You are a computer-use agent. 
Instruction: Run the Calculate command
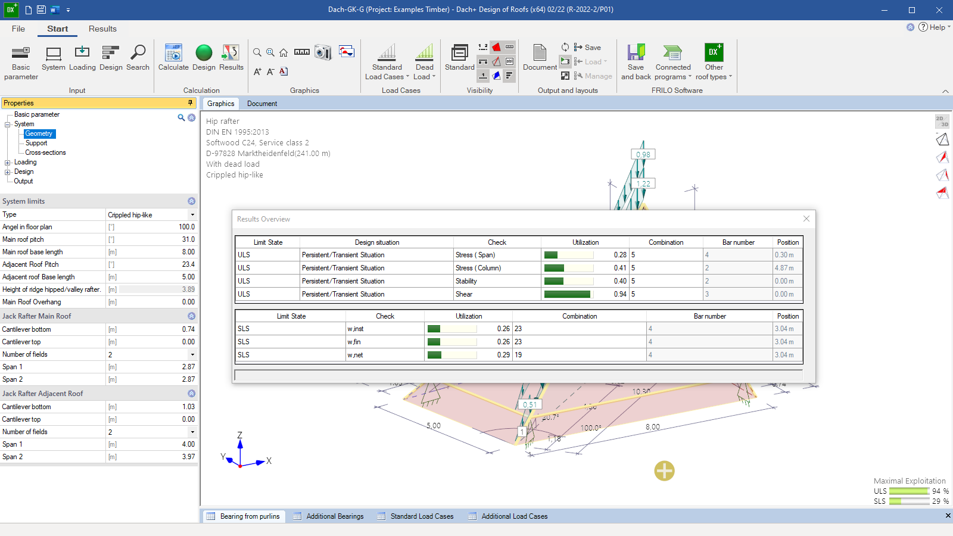[173, 58]
